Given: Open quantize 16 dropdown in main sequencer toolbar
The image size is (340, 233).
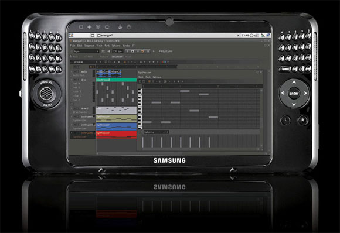Looking at the screenshot, I should coord(142,62).
